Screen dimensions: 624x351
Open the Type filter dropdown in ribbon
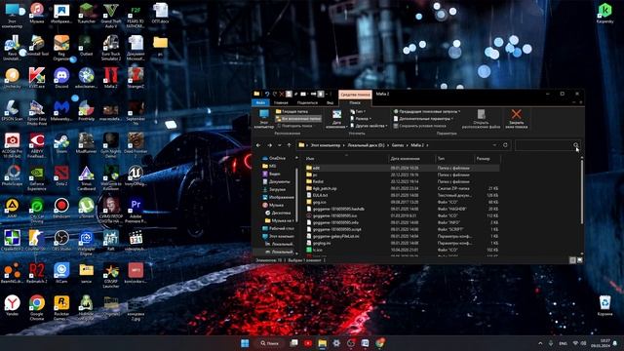357,111
